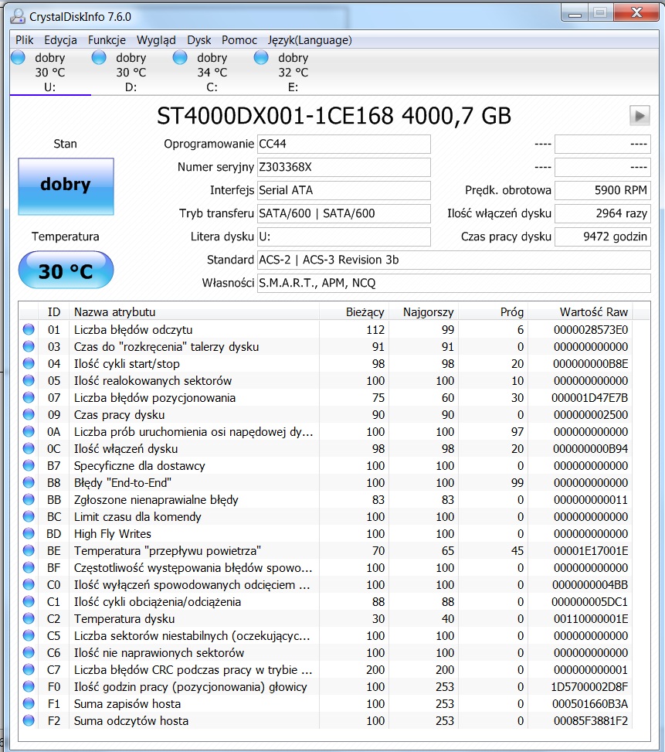Switch to the D: drive tab
The image size is (665, 752).
click(x=131, y=72)
